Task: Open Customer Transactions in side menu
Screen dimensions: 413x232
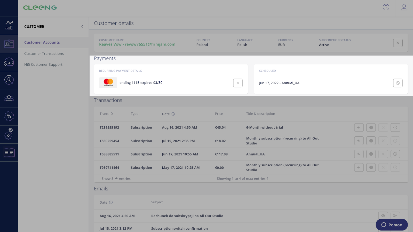Action: point(44,53)
